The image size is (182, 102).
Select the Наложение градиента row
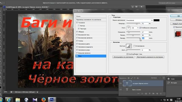[91, 47]
